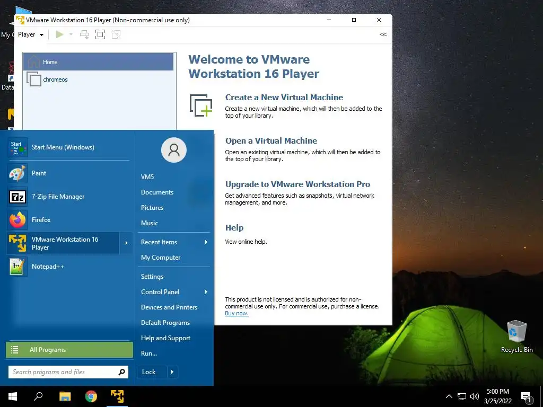The height and width of the screenshot is (407, 543).
Task: Click the VMware title bar application icon
Action: pos(20,20)
